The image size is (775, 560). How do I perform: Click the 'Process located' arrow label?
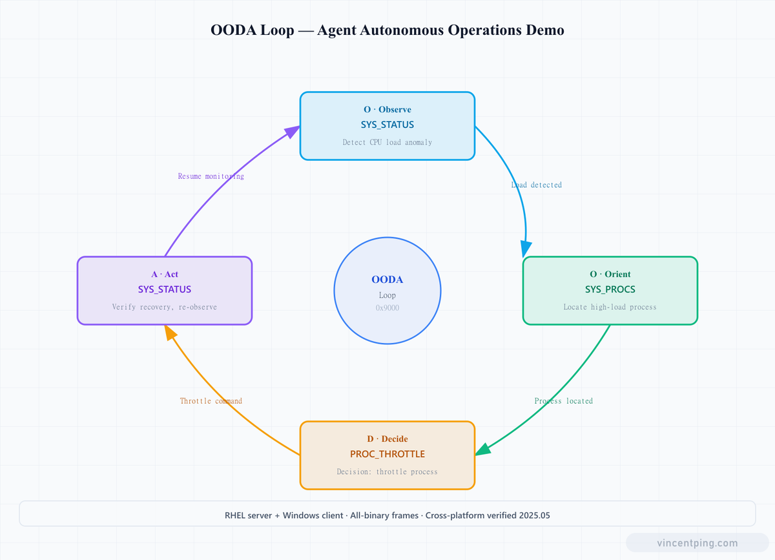point(564,401)
